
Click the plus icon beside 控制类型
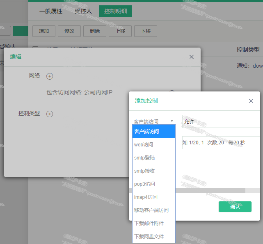tap(50, 114)
